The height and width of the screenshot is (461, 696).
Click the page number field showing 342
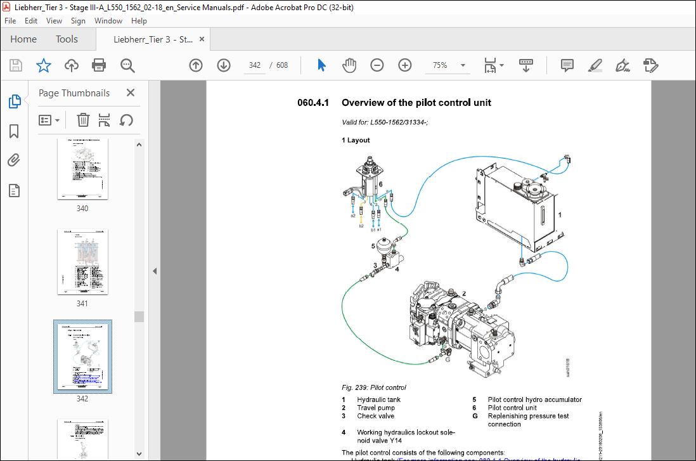255,65
